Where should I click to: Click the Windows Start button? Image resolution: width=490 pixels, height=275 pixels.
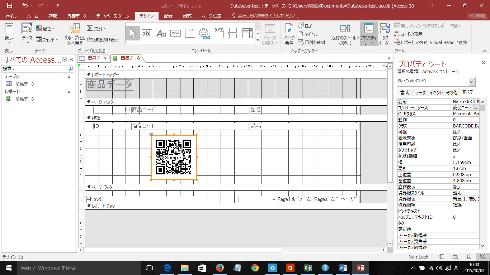pyautogui.click(x=9, y=268)
